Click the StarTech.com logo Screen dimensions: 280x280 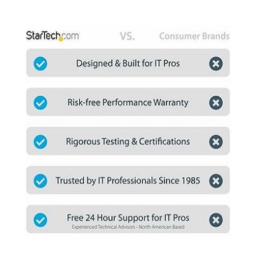tap(52, 36)
